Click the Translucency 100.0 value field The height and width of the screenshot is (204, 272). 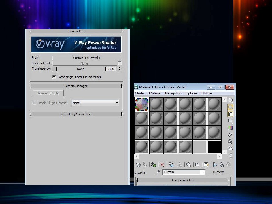pyautogui.click(x=111, y=69)
